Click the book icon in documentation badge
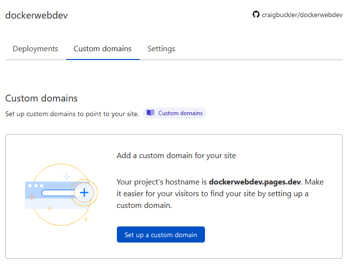This screenshot has width=351, height=265. tap(150, 113)
